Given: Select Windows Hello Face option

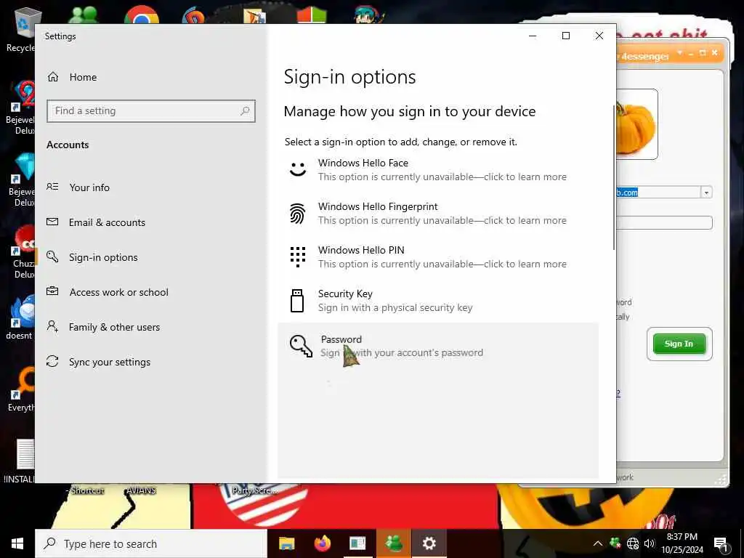Looking at the screenshot, I should [438, 170].
